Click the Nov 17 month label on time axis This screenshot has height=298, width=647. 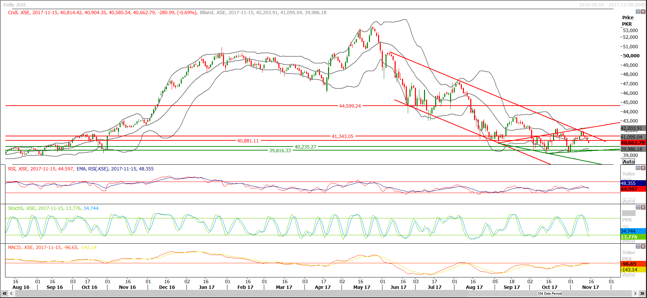coord(590,287)
